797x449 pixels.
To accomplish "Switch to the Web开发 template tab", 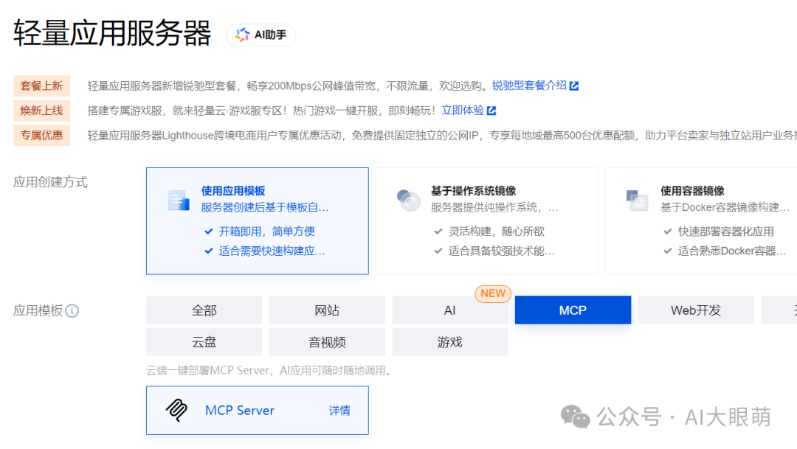I will point(696,310).
